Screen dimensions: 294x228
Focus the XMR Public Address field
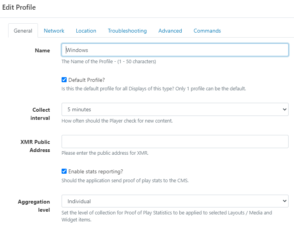pos(175,142)
